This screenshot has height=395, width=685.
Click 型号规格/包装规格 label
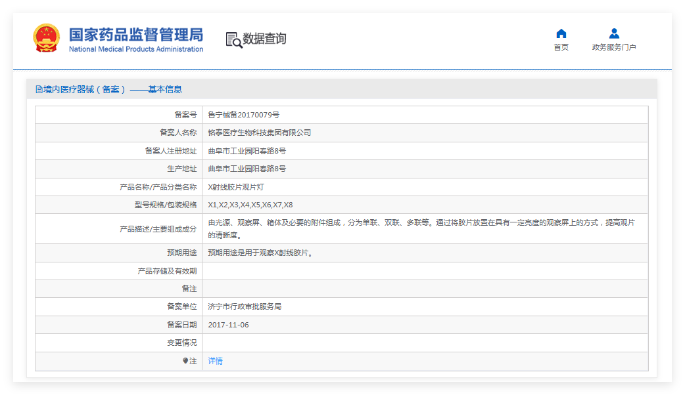(x=166, y=205)
